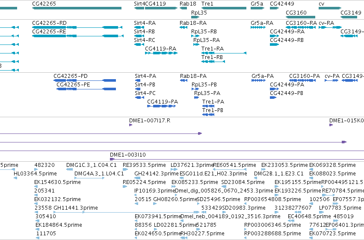
Task: Select the CG3149 gene bar
Action: coord(349,17)
